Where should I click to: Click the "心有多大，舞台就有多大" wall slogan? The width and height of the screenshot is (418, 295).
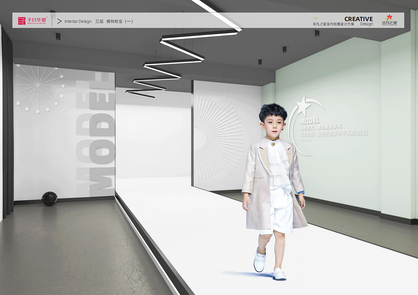tap(321, 127)
